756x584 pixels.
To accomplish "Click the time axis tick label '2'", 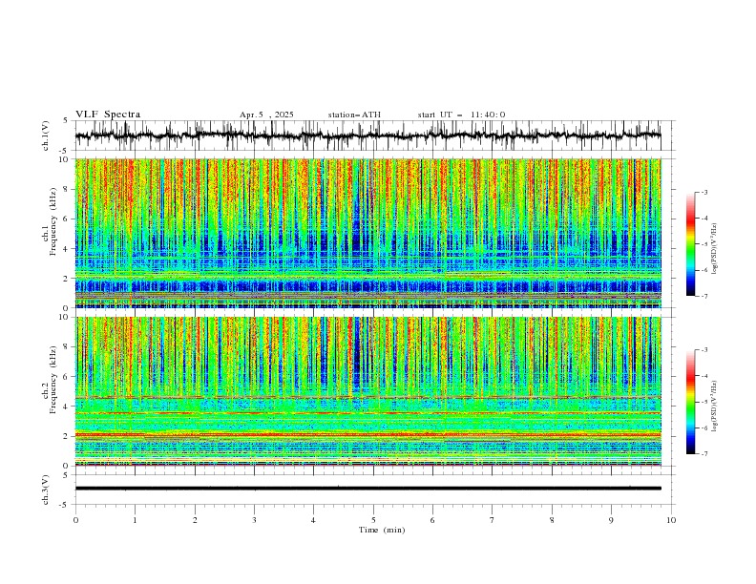I will (x=195, y=520).
